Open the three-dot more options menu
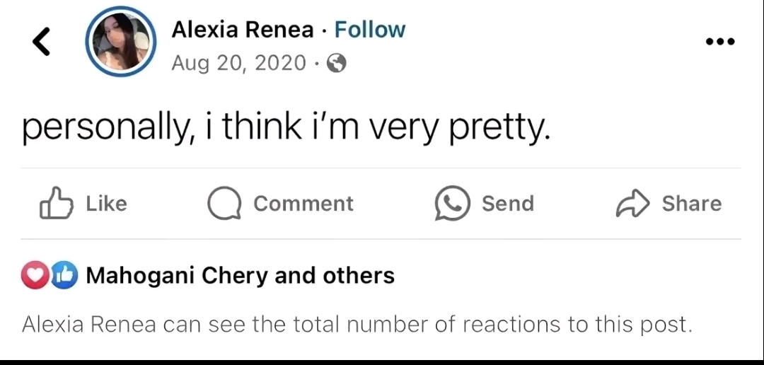This screenshot has width=764, height=365. point(720,41)
